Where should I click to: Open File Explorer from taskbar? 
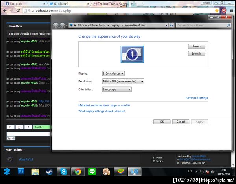[35, 172]
